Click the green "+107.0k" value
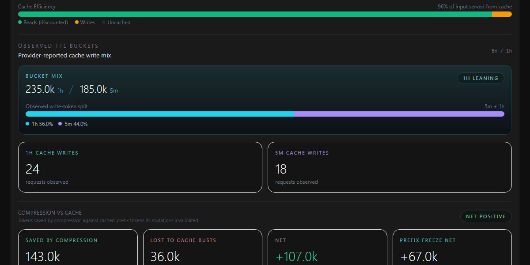The width and height of the screenshot is (530, 265). tap(296, 257)
